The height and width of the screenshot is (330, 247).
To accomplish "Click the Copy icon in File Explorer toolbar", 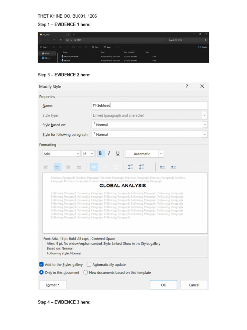I will click(x=60, y=47).
